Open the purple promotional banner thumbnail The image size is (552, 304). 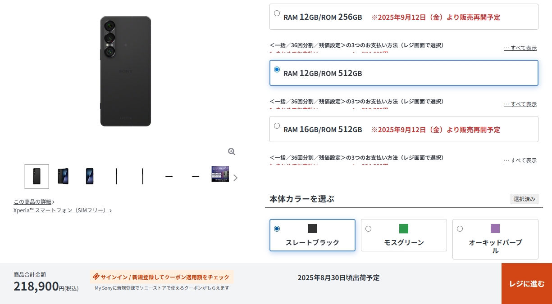220,174
